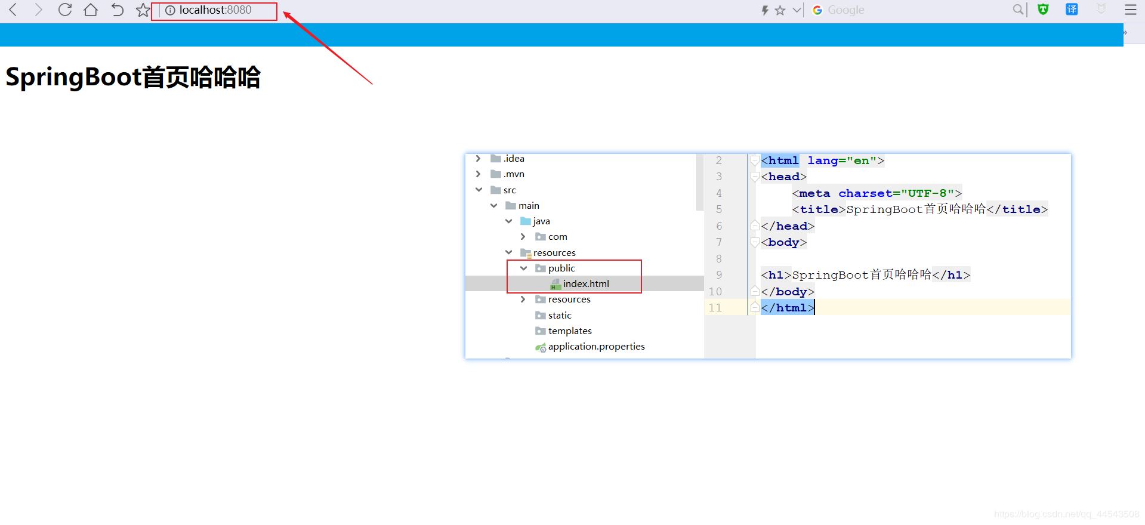Reload the page with refresh icon

(65, 10)
